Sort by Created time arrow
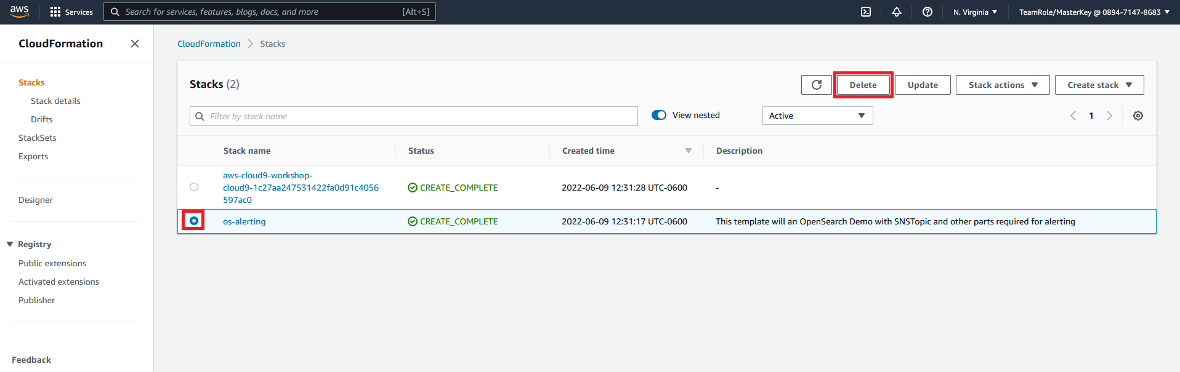Image resolution: width=1180 pixels, height=372 pixels. tap(689, 151)
